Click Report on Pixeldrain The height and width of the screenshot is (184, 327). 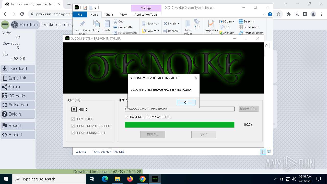click(x=18, y=126)
